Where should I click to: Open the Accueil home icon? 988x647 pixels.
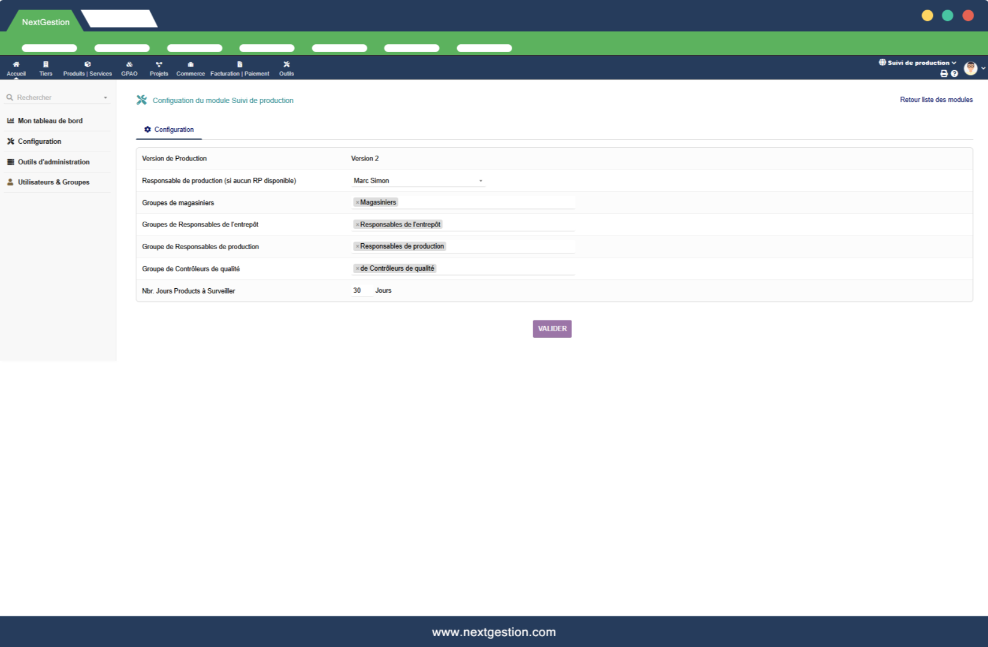(16, 65)
